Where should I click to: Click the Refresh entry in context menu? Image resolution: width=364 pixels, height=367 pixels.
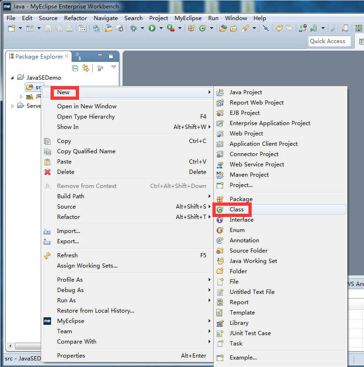[128, 255]
